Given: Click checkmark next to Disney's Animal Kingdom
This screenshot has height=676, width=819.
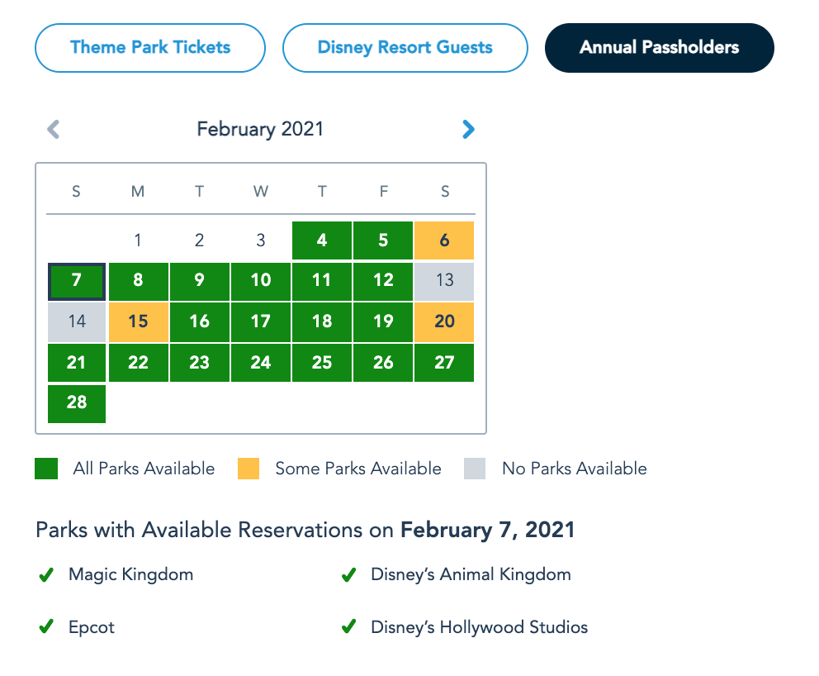Looking at the screenshot, I should 348,574.
